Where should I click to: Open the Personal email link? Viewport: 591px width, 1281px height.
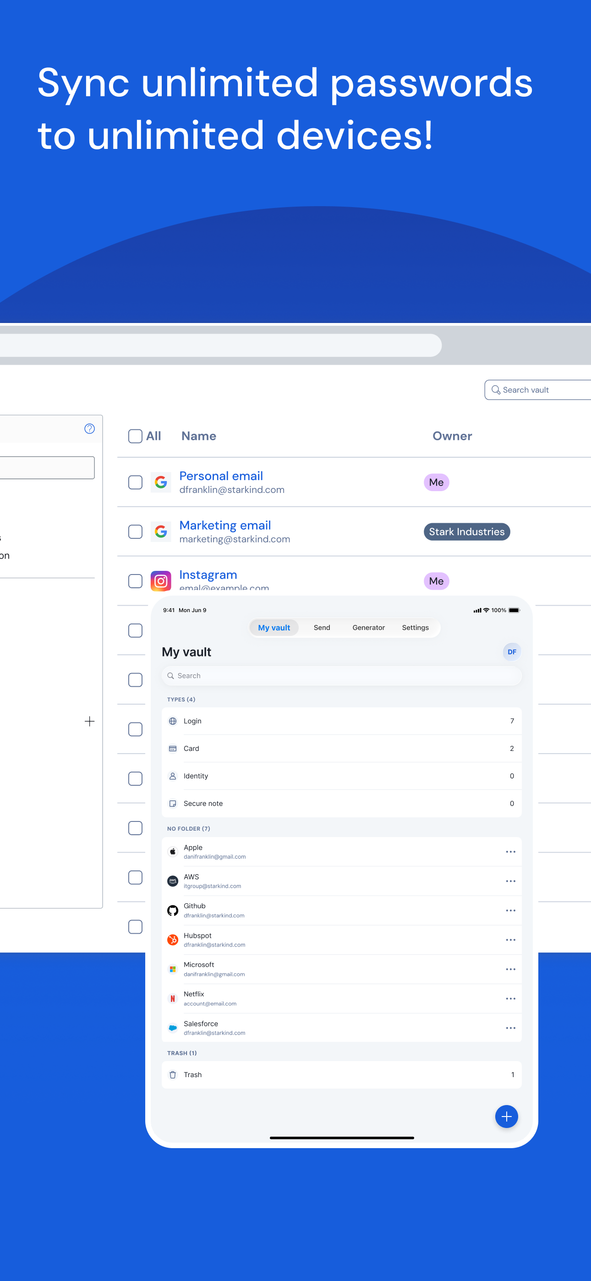(221, 476)
